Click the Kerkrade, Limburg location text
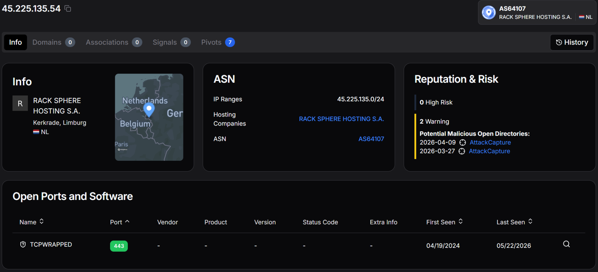 click(x=60, y=123)
